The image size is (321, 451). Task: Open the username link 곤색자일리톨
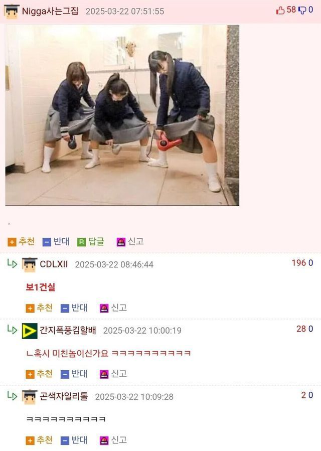point(64,396)
